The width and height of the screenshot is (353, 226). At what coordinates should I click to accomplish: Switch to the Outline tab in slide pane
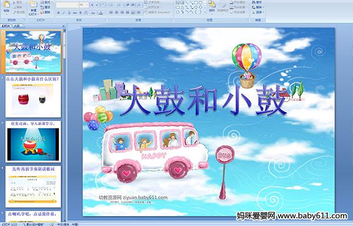16,26
